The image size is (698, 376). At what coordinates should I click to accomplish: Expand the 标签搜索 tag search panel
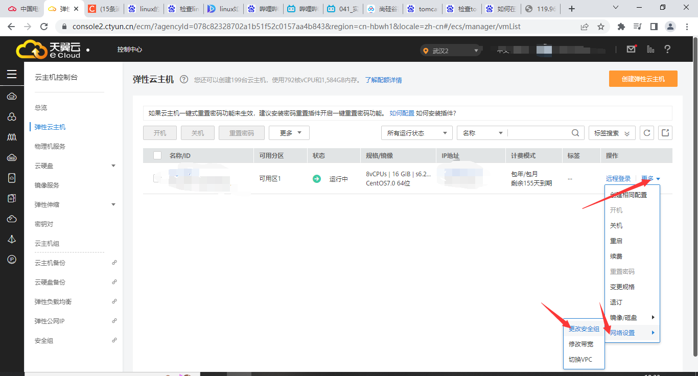(x=612, y=133)
